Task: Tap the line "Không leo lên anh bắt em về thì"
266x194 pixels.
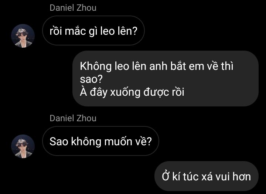Action: point(157,66)
